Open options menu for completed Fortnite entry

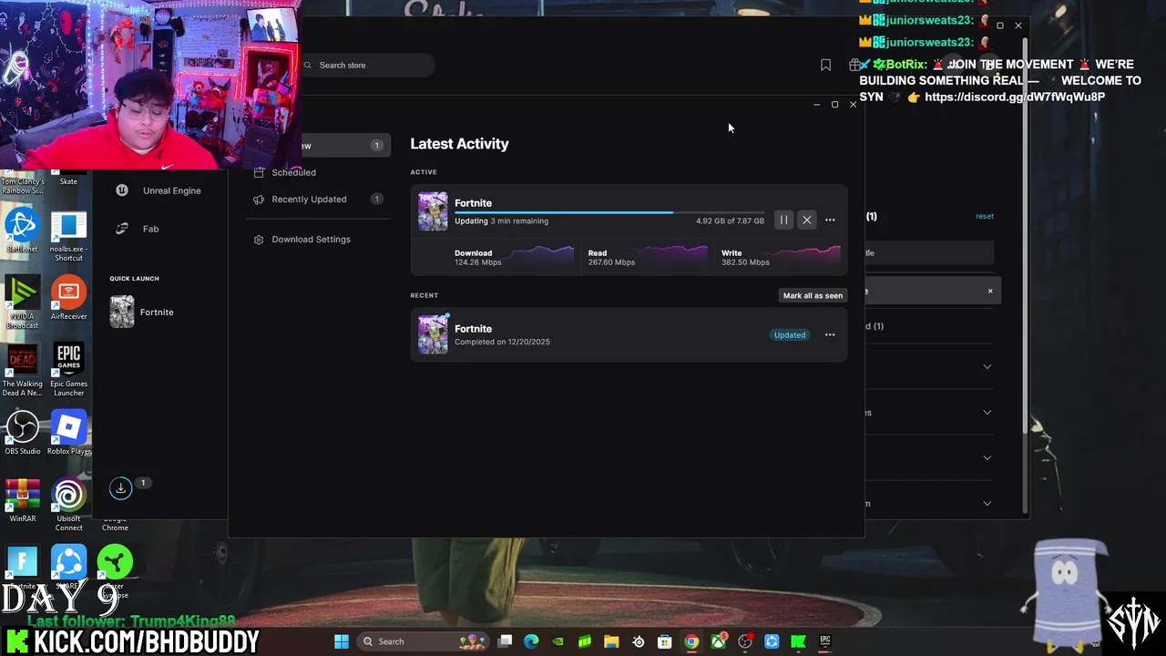830,334
